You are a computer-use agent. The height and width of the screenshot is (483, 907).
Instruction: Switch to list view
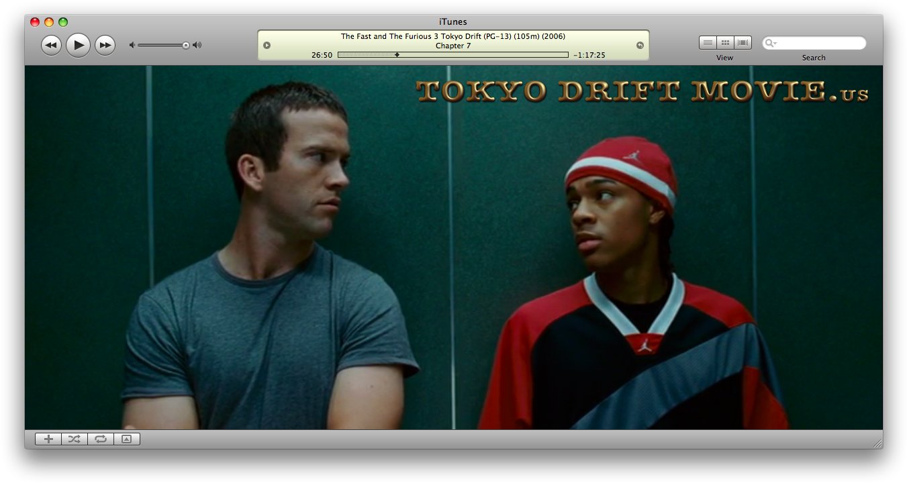click(x=708, y=42)
